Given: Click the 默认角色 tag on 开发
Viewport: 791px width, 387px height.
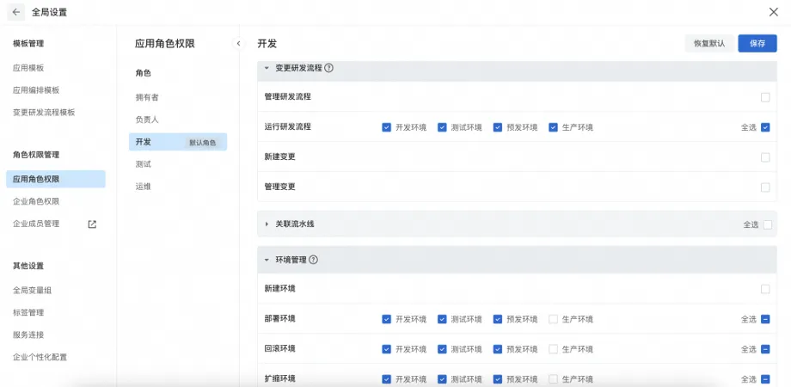Looking at the screenshot, I should point(202,142).
